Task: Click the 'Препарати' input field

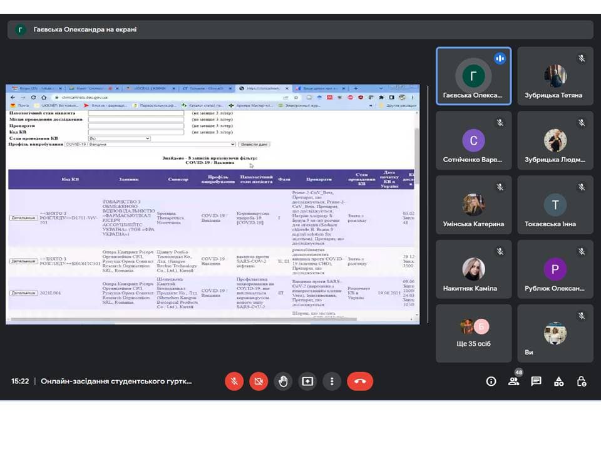Action: coord(136,126)
